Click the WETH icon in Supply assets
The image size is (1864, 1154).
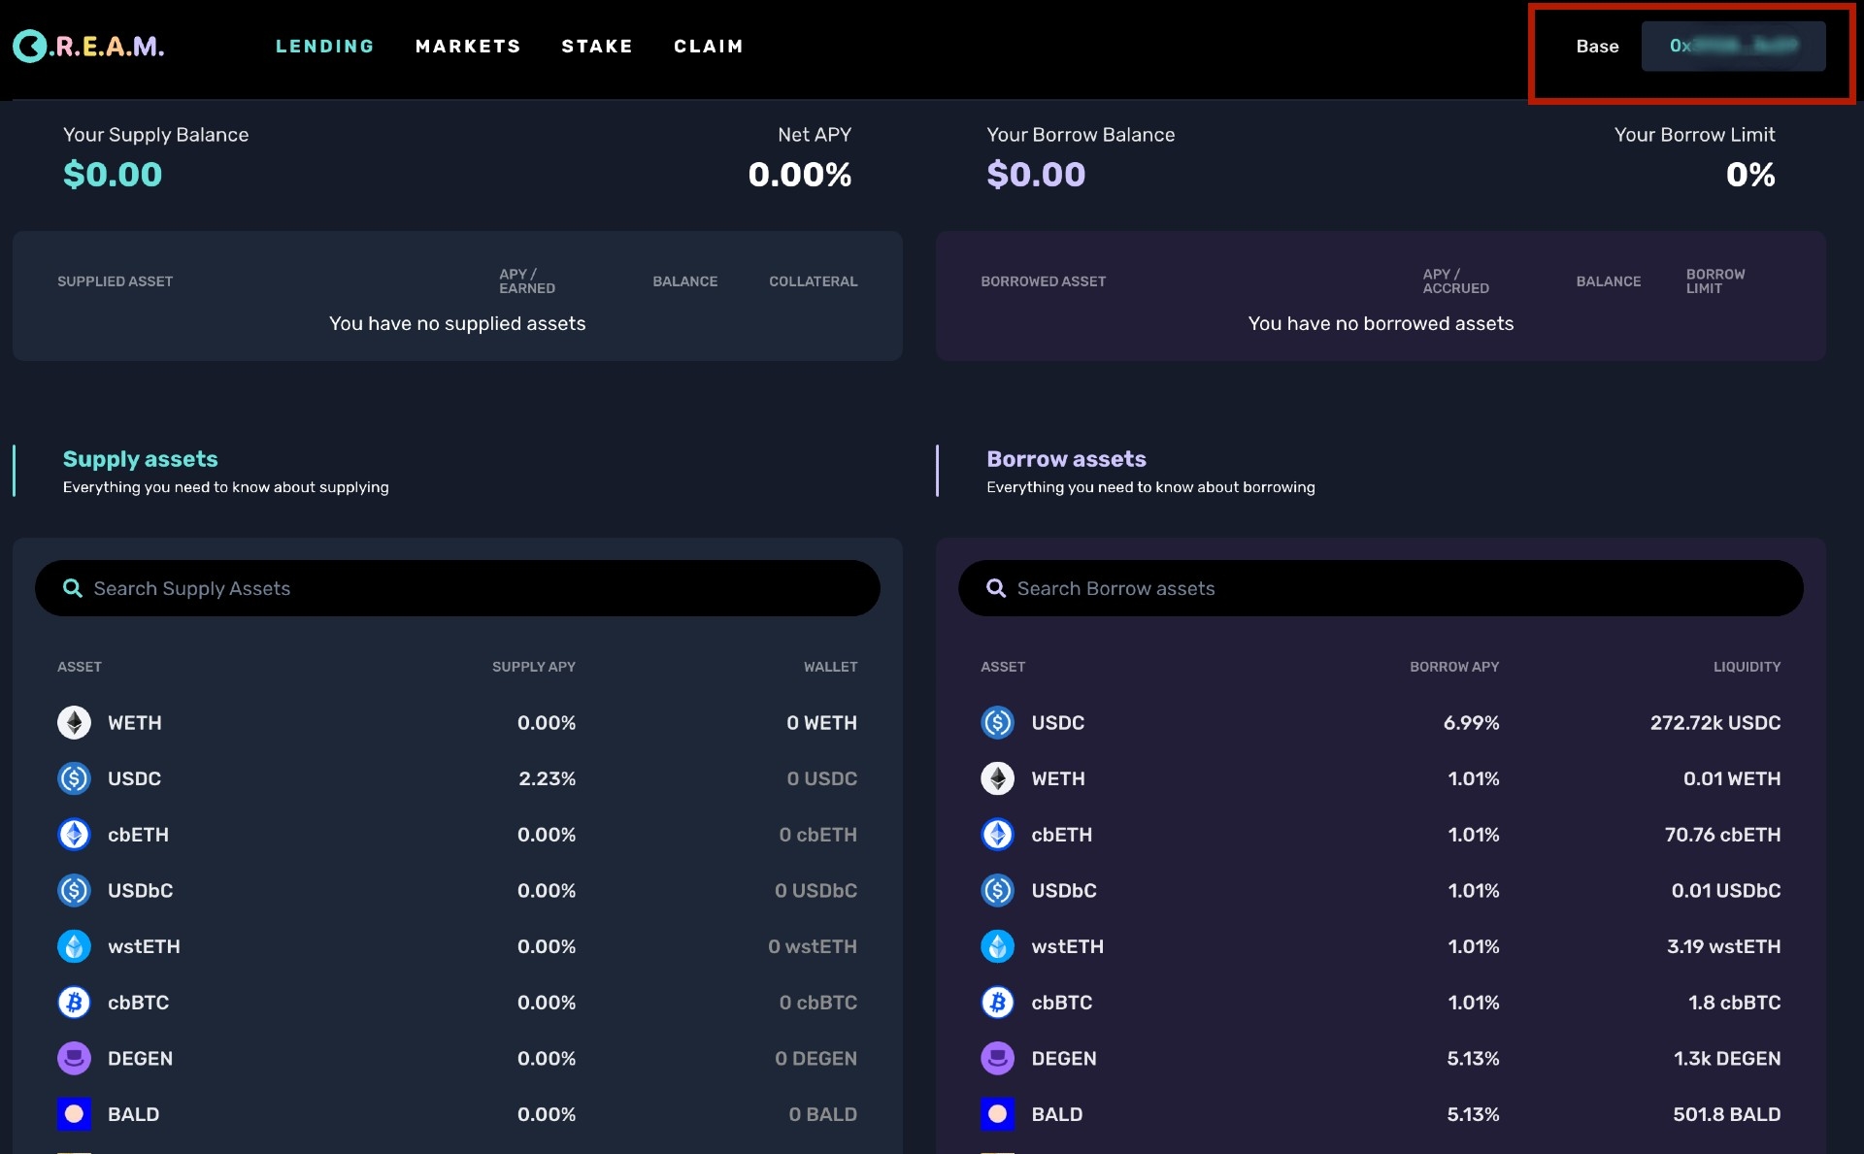pyautogui.click(x=74, y=723)
